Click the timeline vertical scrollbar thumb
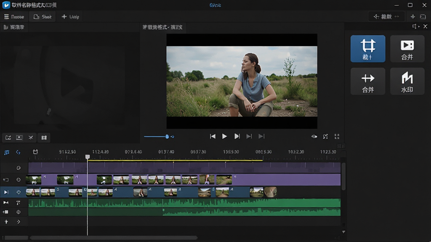 coord(343,177)
